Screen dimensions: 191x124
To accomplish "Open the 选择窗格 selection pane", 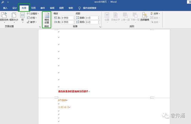I will pyautogui.click(x=144, y=17).
